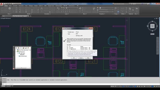Open the Annotate ribbon tab

click(15, 6)
